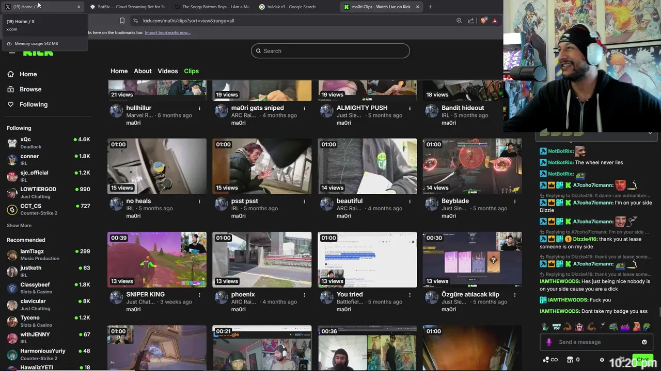The image size is (661, 371).
Task: Open the Home link in the Kick sidebar
Action: click(x=22, y=74)
